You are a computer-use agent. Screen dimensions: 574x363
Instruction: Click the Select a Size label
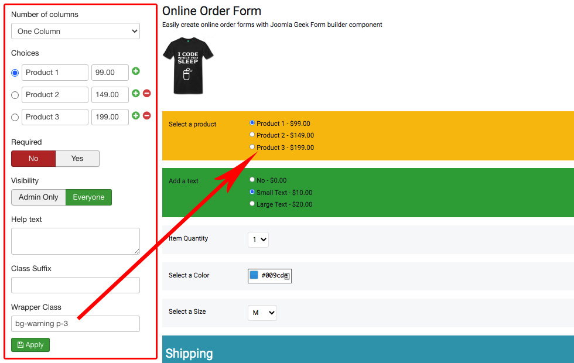[x=187, y=311]
